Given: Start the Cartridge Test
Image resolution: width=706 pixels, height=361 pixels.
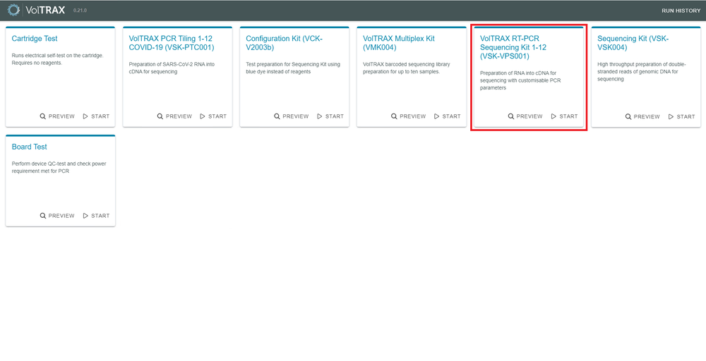Looking at the screenshot, I should tap(96, 116).
